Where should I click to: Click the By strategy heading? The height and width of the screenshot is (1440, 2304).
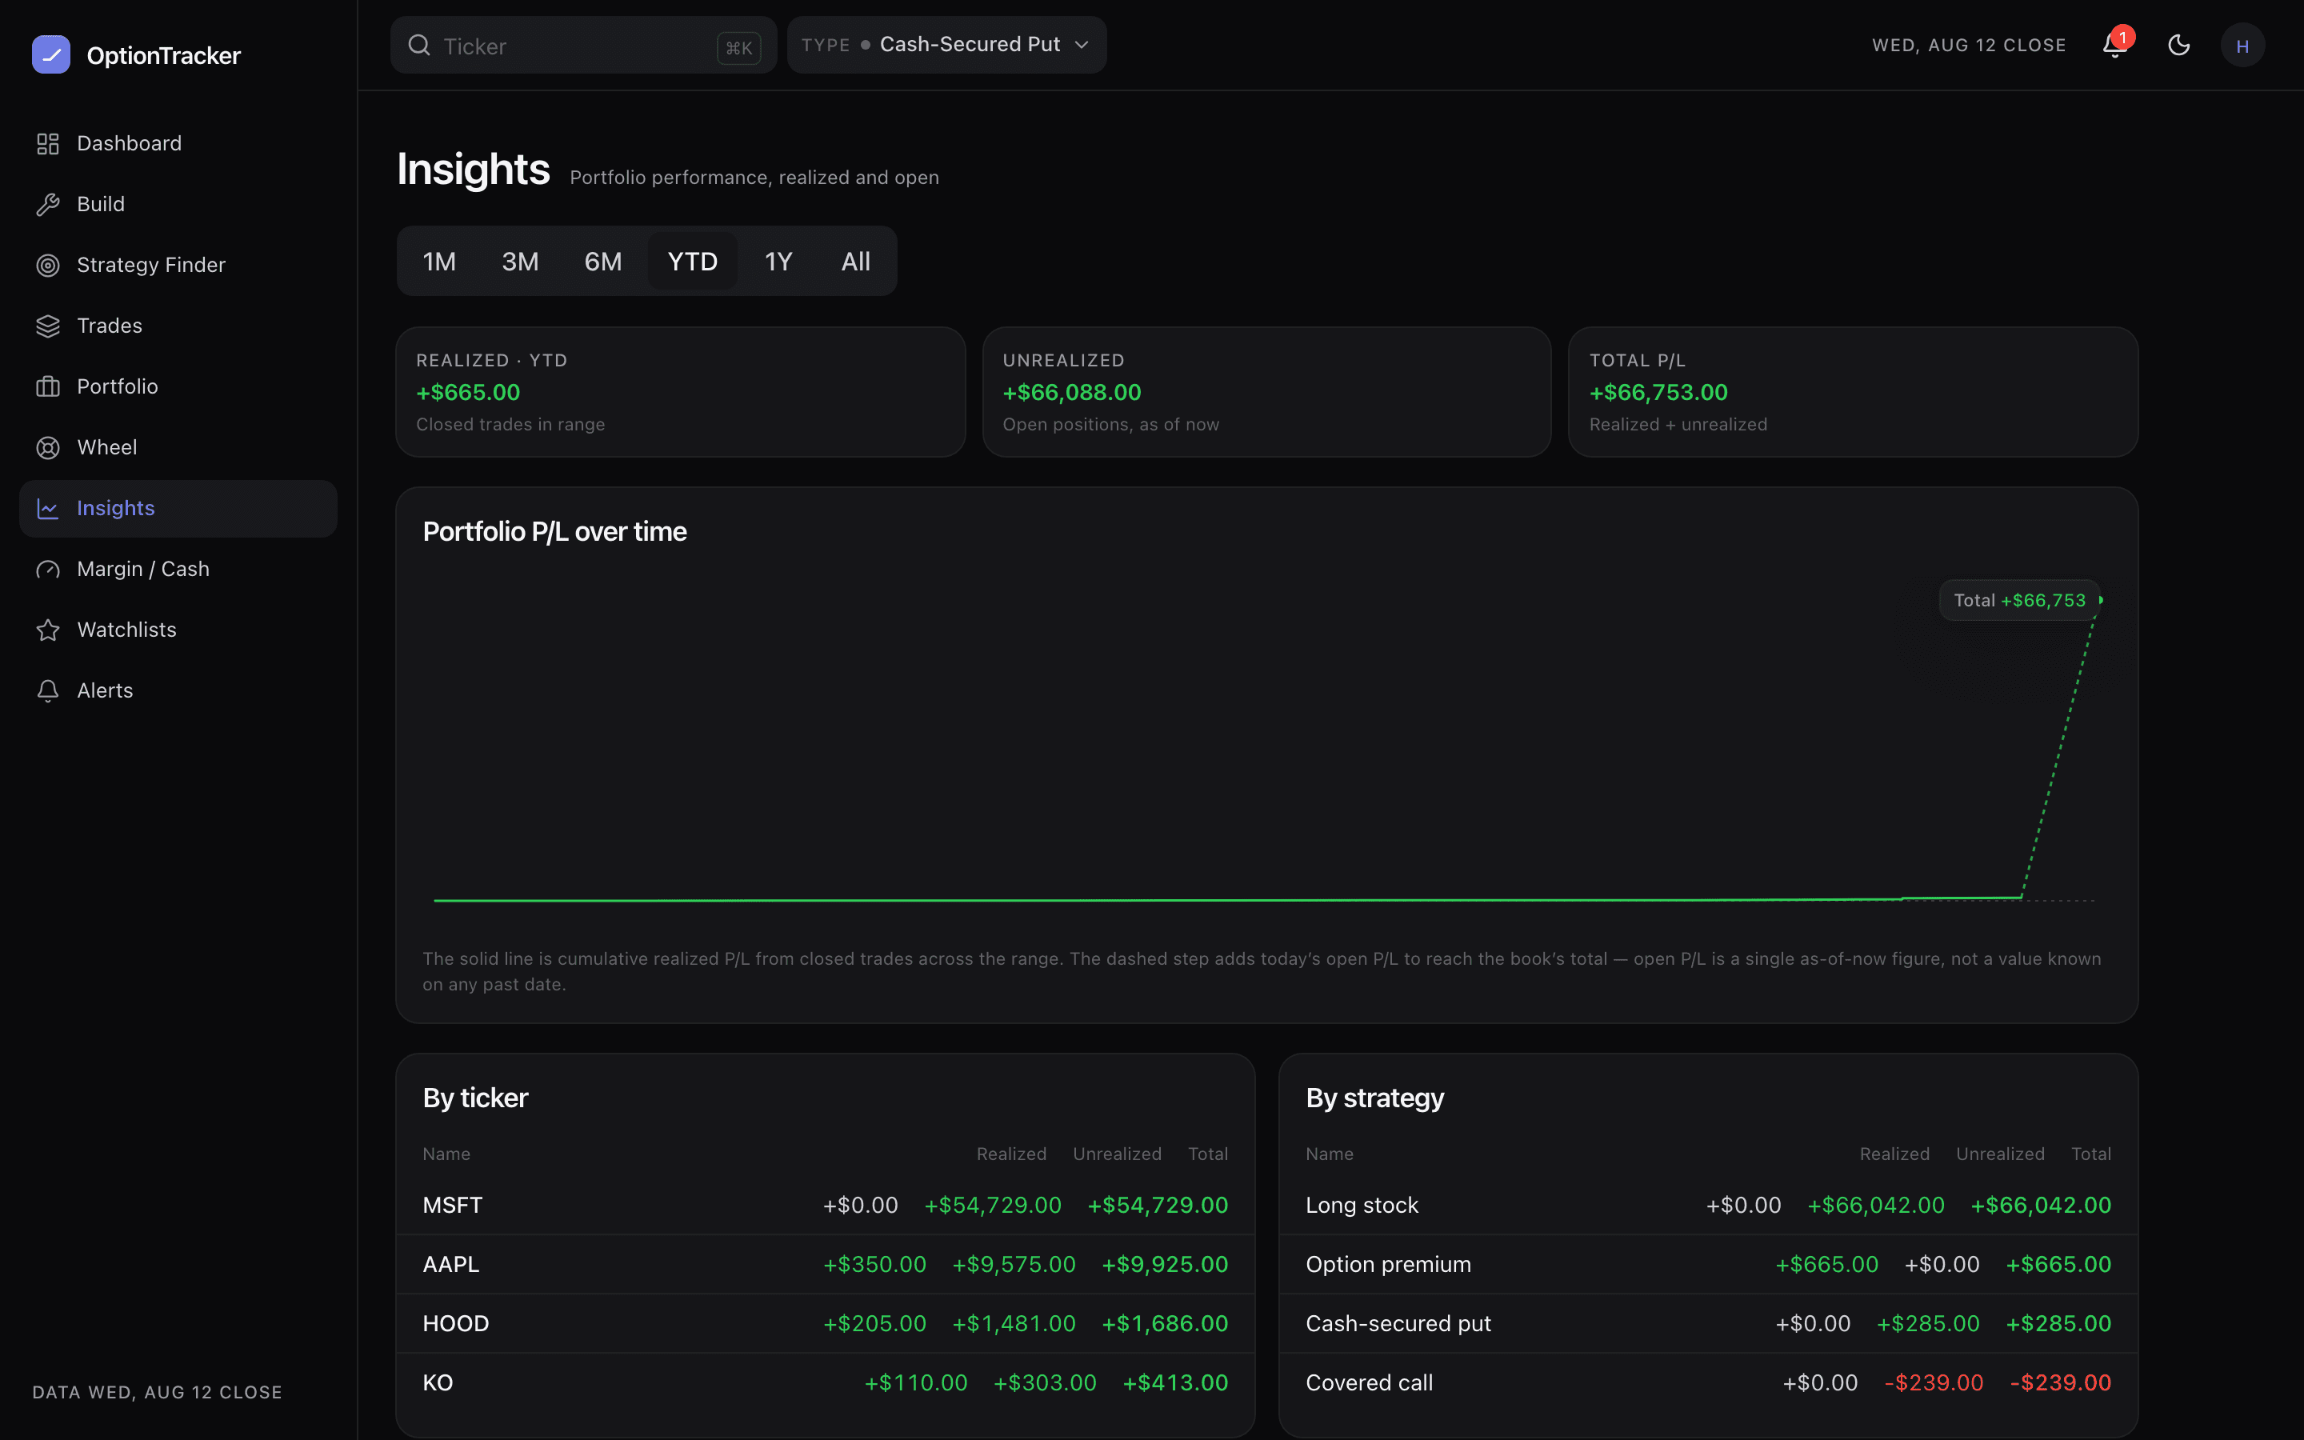(x=1374, y=1098)
